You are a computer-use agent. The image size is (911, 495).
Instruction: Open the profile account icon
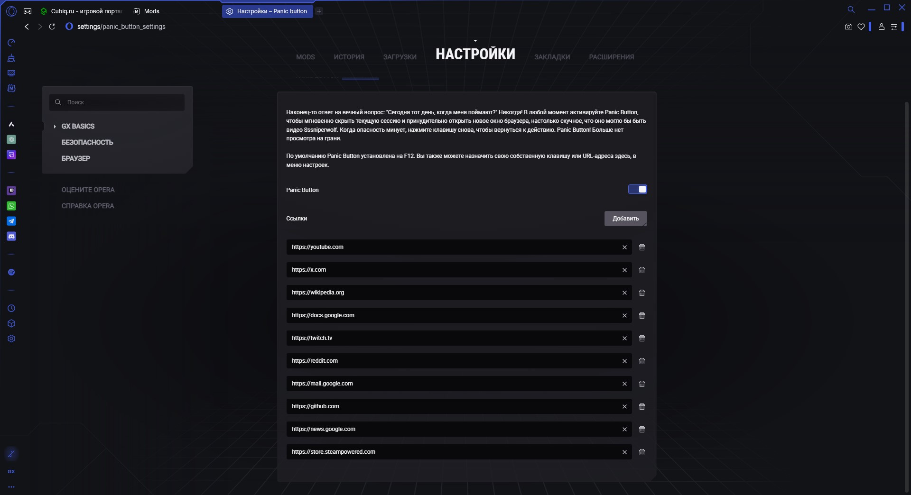point(881,27)
